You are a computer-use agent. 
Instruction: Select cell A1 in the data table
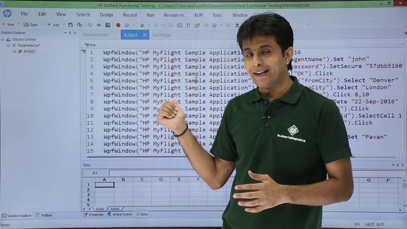(104, 185)
